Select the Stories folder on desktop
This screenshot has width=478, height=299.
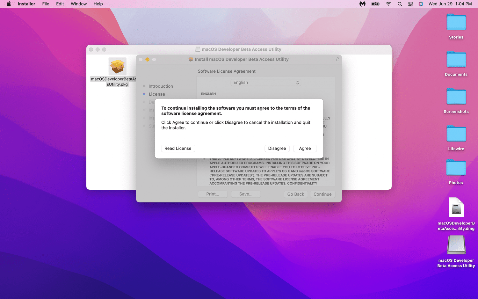[456, 22]
